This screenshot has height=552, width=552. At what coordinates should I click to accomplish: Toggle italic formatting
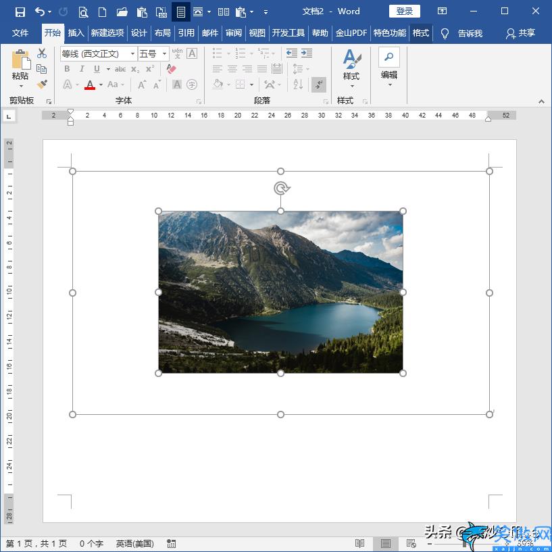(82, 69)
